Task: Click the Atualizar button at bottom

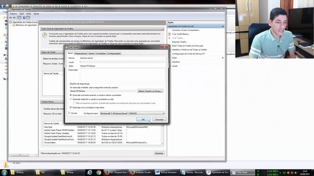Action: point(159,153)
